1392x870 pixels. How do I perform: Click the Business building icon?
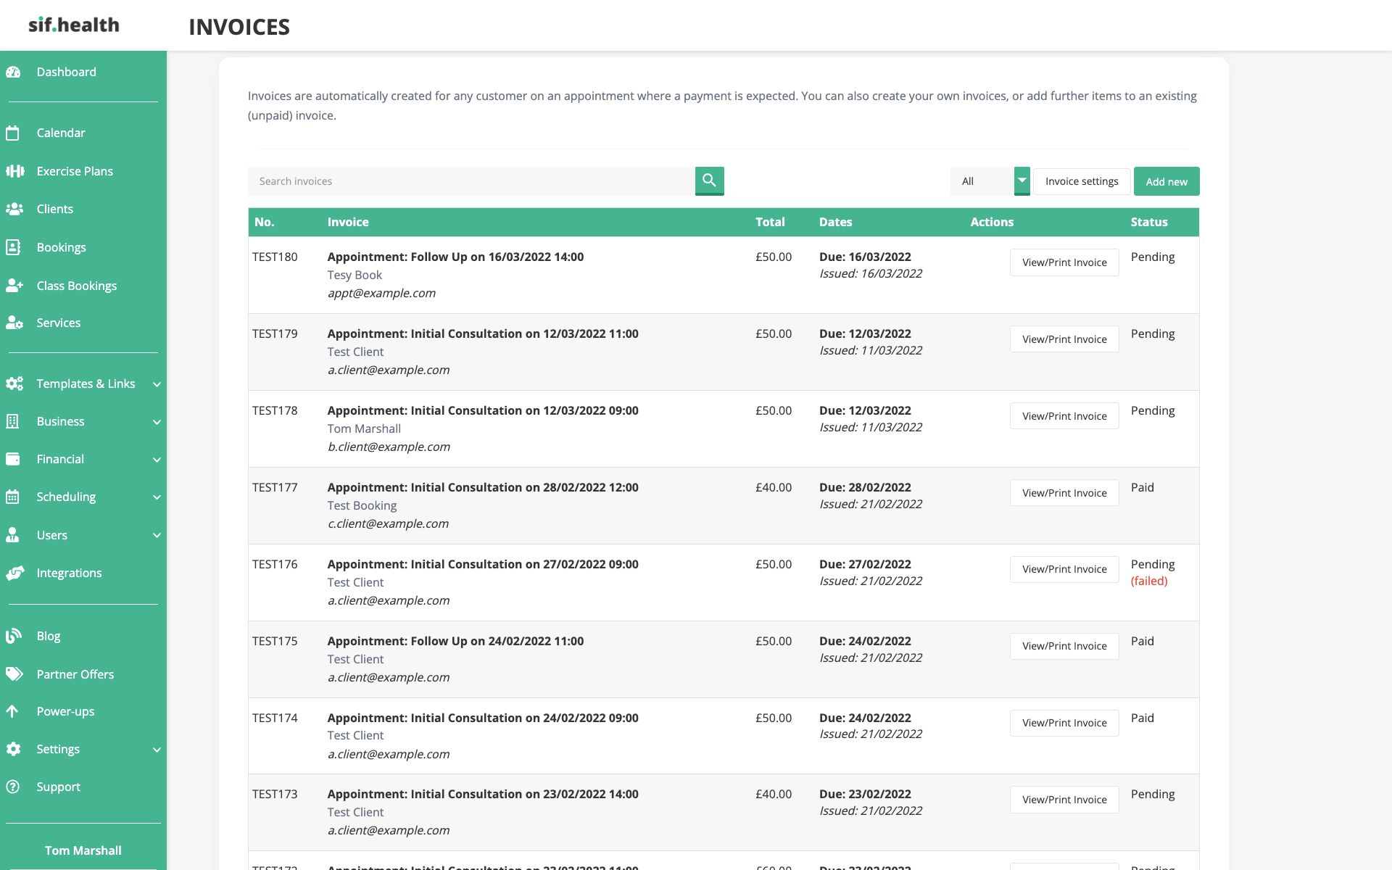click(x=12, y=421)
